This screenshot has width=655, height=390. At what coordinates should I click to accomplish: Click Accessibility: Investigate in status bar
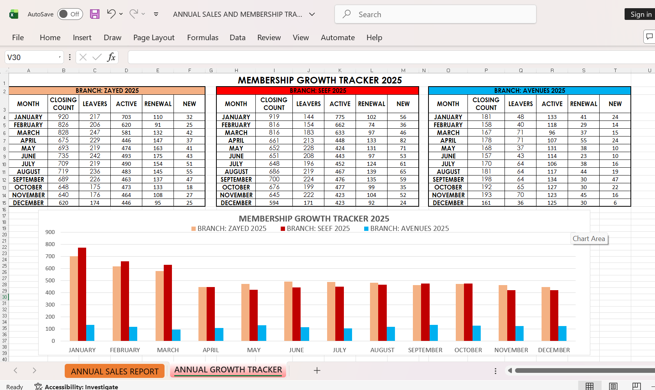(76, 386)
